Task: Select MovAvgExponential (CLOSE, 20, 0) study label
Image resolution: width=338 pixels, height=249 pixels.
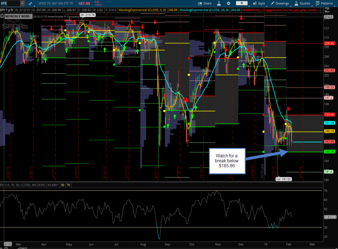Action: point(211,10)
